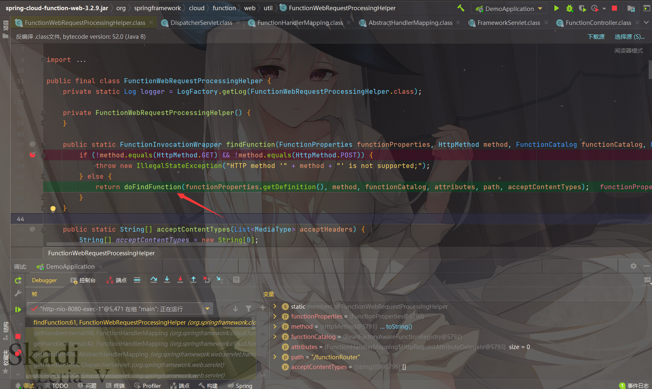
Task: Click the 'spring-cloud-function-web-3.2.9.jar' breadcrumb
Action: (x=57, y=8)
